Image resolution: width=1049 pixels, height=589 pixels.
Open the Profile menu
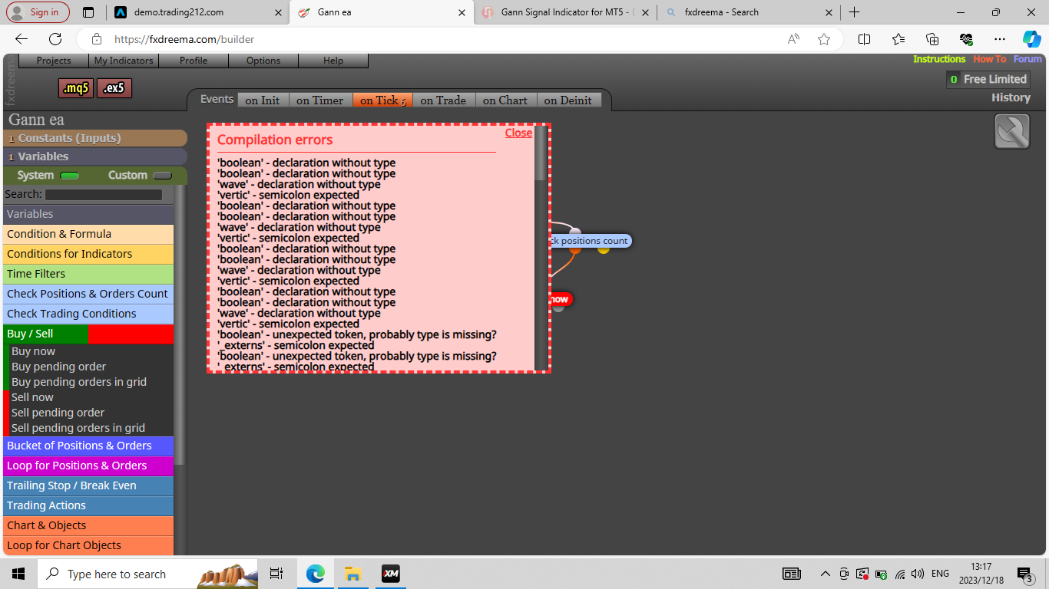pos(194,61)
